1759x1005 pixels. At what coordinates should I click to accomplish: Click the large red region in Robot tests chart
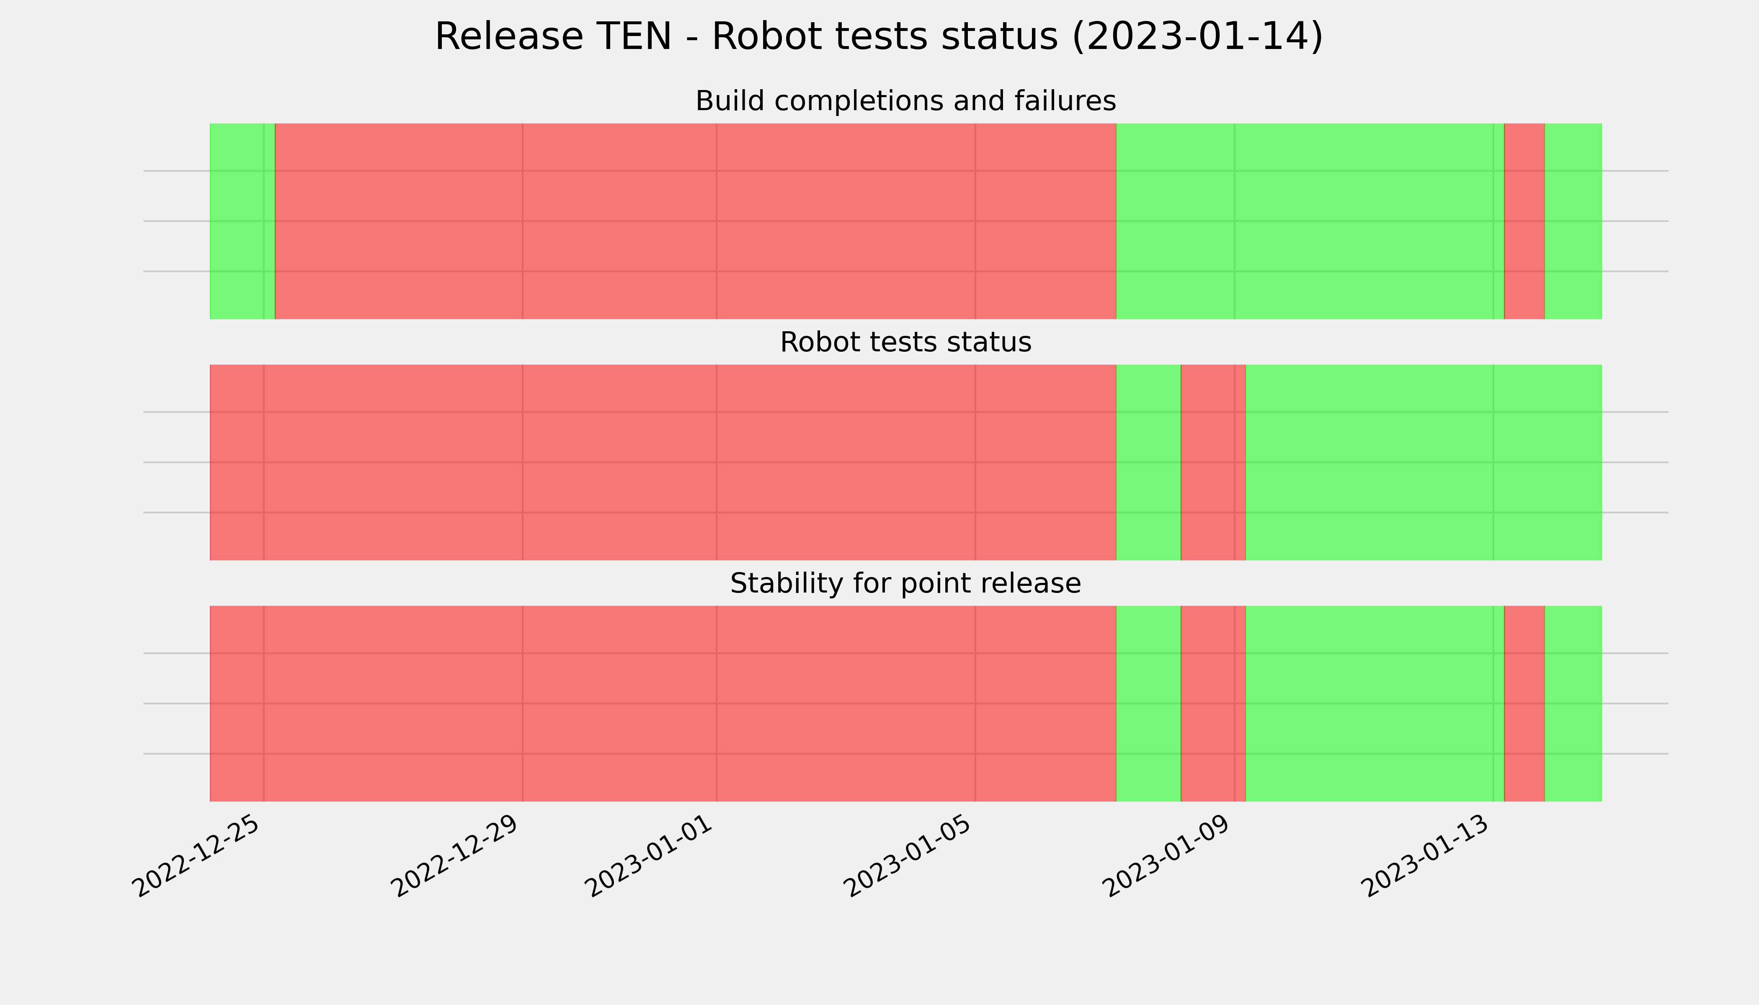[x=663, y=462]
